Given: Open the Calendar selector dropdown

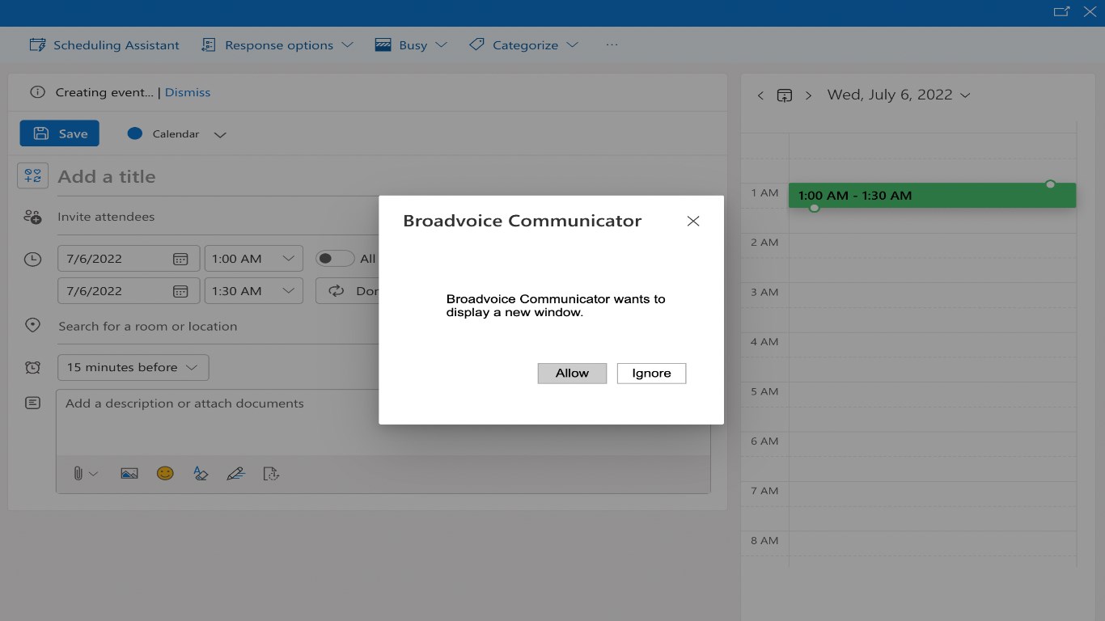Looking at the screenshot, I should coord(177,134).
